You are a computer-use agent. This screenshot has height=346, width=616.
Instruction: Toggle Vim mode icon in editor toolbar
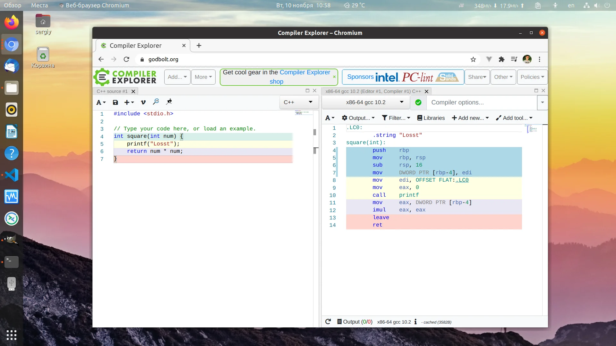pos(143,102)
